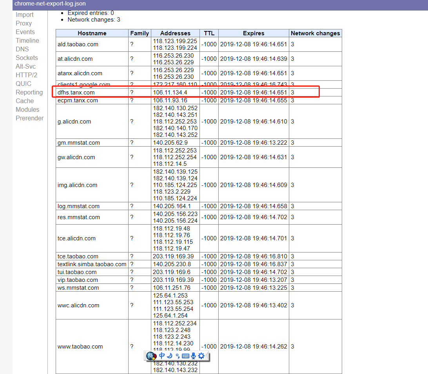The height and width of the screenshot is (374, 428).
Task: Click the Pinyin input method logo icon
Action: [151, 356]
